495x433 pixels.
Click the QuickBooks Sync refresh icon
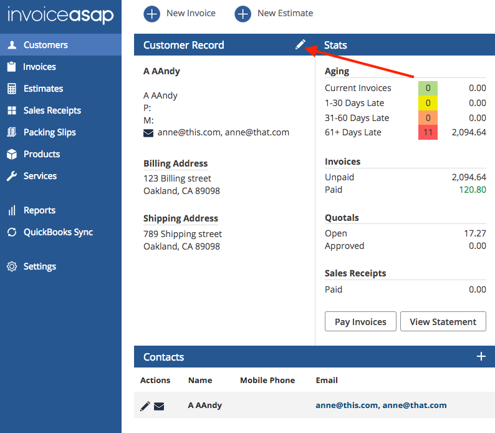click(11, 232)
